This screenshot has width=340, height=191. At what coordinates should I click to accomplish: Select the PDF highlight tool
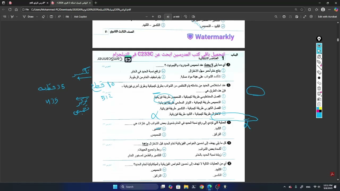point(12,16)
